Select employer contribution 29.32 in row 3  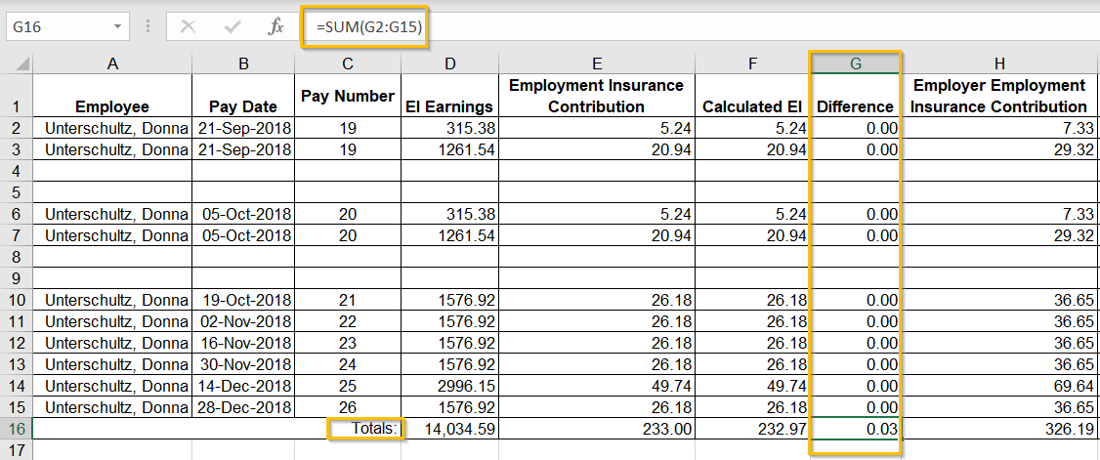point(999,149)
